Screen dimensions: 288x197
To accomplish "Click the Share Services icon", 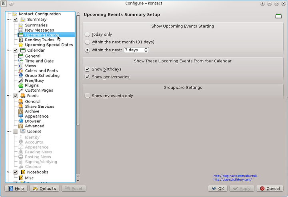I will (x=21, y=107).
